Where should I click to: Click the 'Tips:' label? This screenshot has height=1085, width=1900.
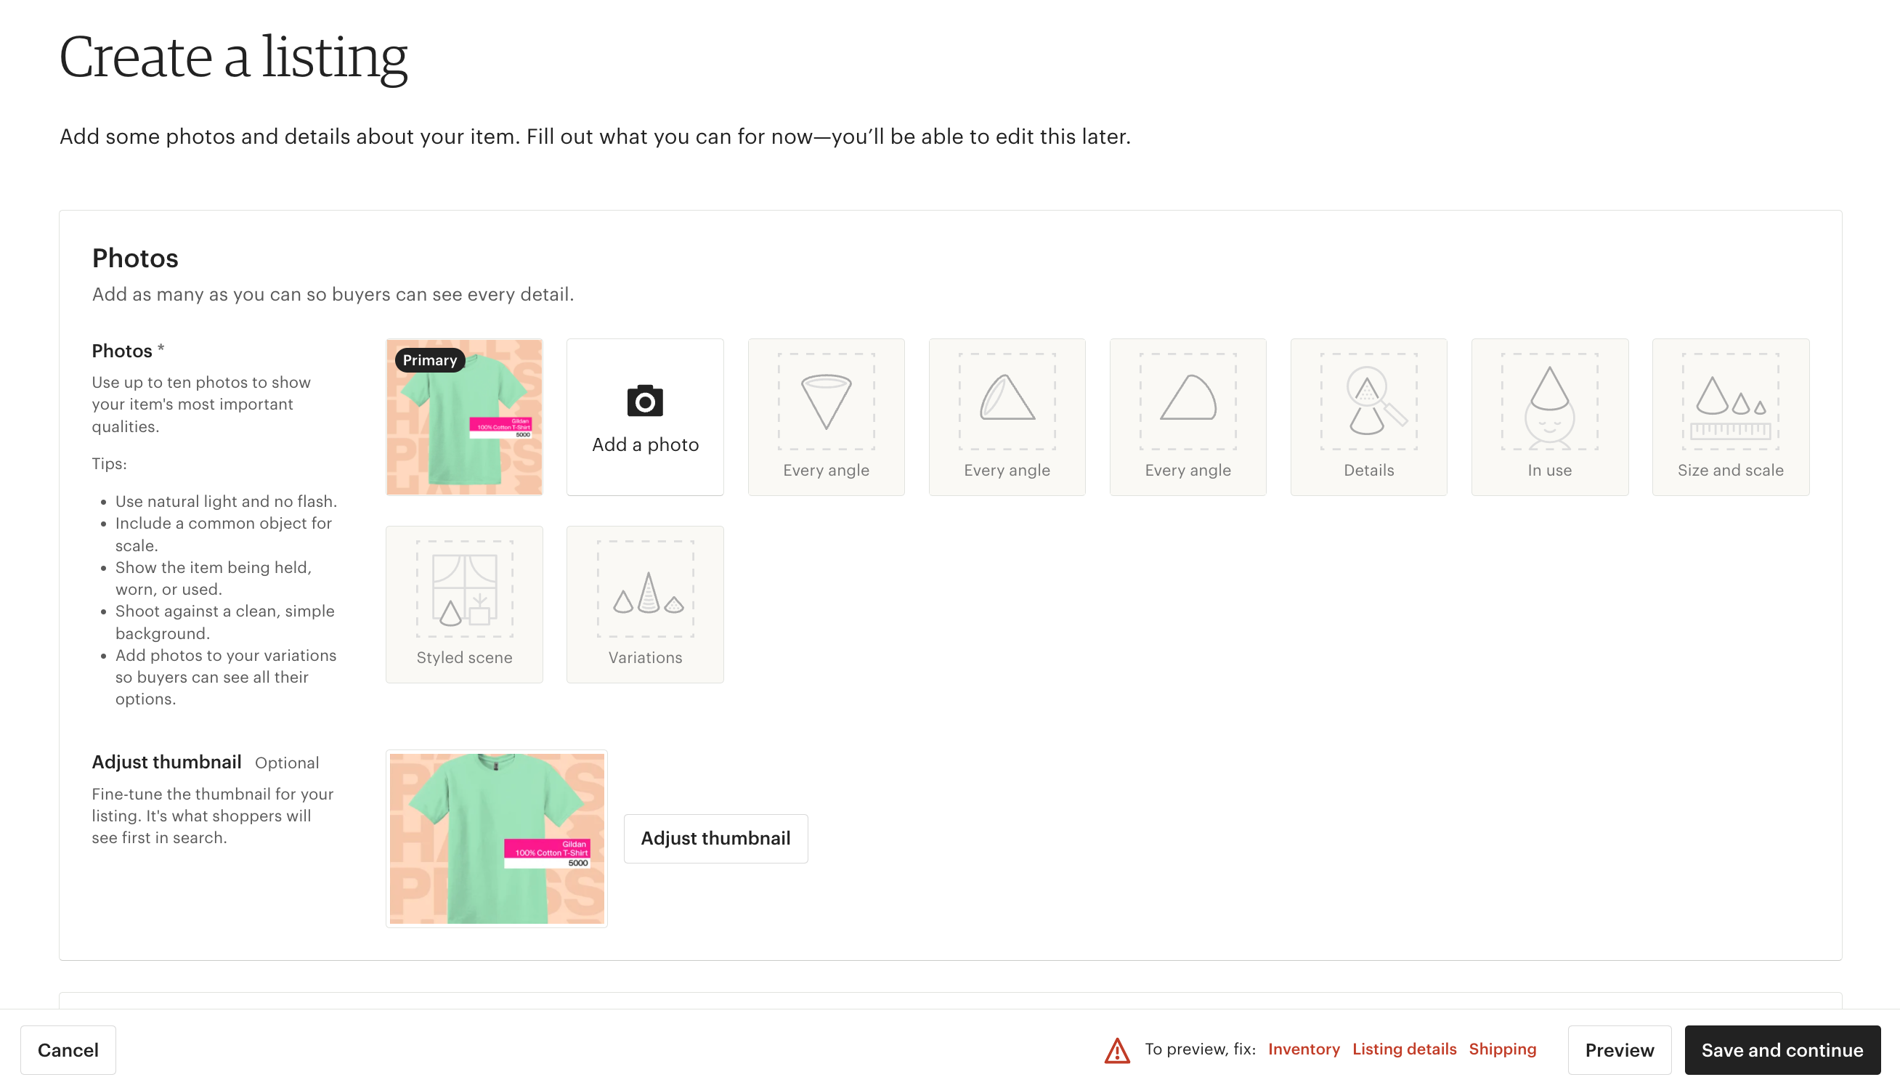(110, 463)
